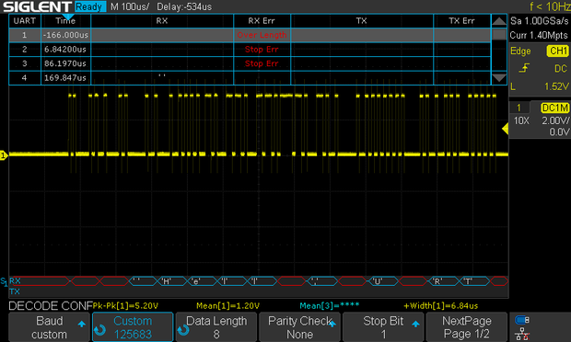The height and width of the screenshot is (342, 571).
Task: Select decode row 4 at 169.847us
Action: pyautogui.click(x=250, y=78)
